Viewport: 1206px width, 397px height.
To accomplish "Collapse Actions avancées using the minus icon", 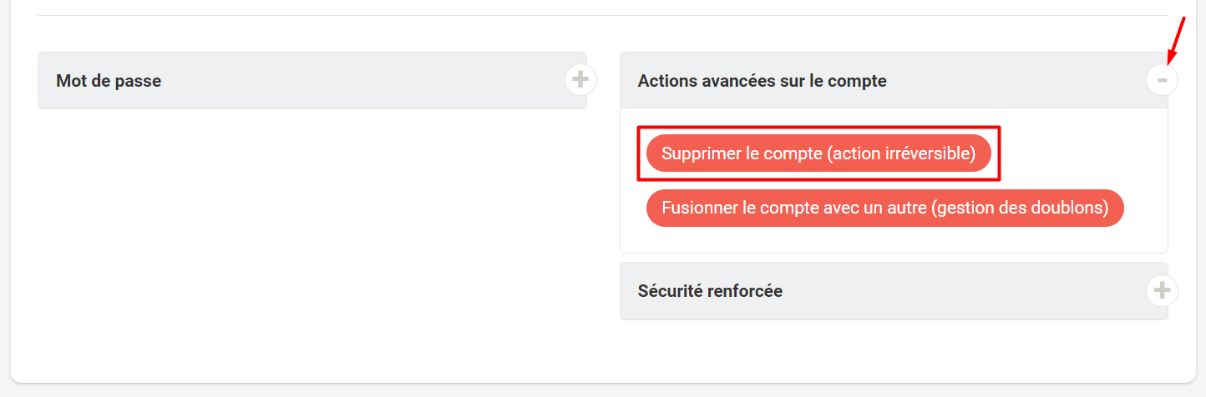I will point(1162,80).
